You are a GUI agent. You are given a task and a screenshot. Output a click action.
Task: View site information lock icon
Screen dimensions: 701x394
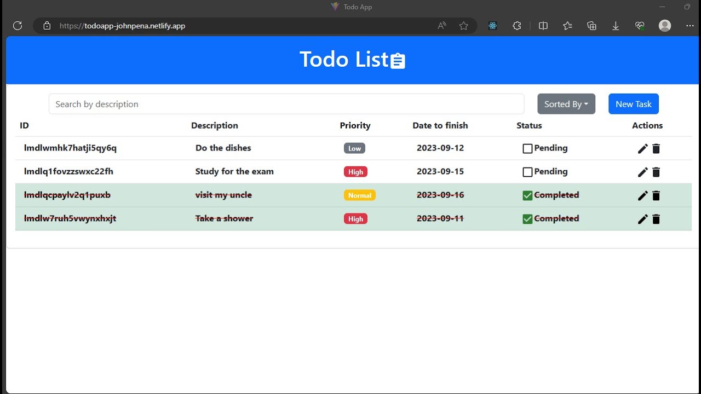(47, 26)
